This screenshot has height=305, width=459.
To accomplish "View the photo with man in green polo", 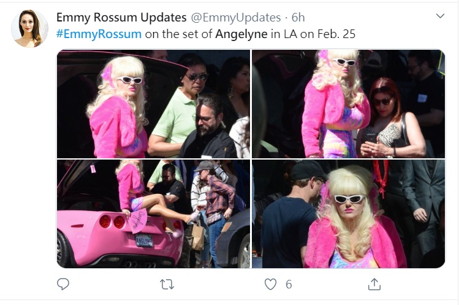I will [x=153, y=104].
